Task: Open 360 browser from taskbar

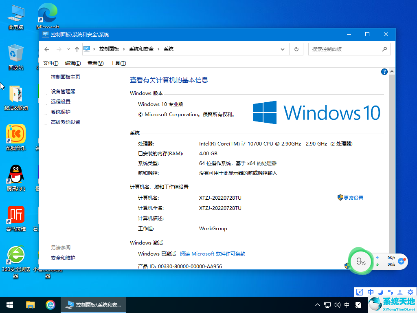Action: click(x=50, y=305)
